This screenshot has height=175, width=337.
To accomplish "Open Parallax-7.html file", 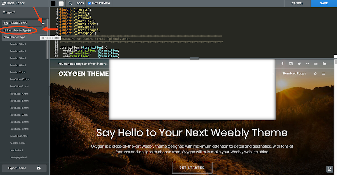I will tap(18, 72).
